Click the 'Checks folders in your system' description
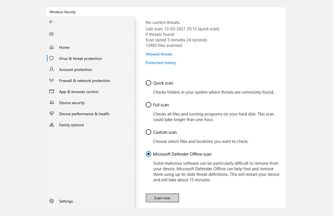 pos(214,93)
